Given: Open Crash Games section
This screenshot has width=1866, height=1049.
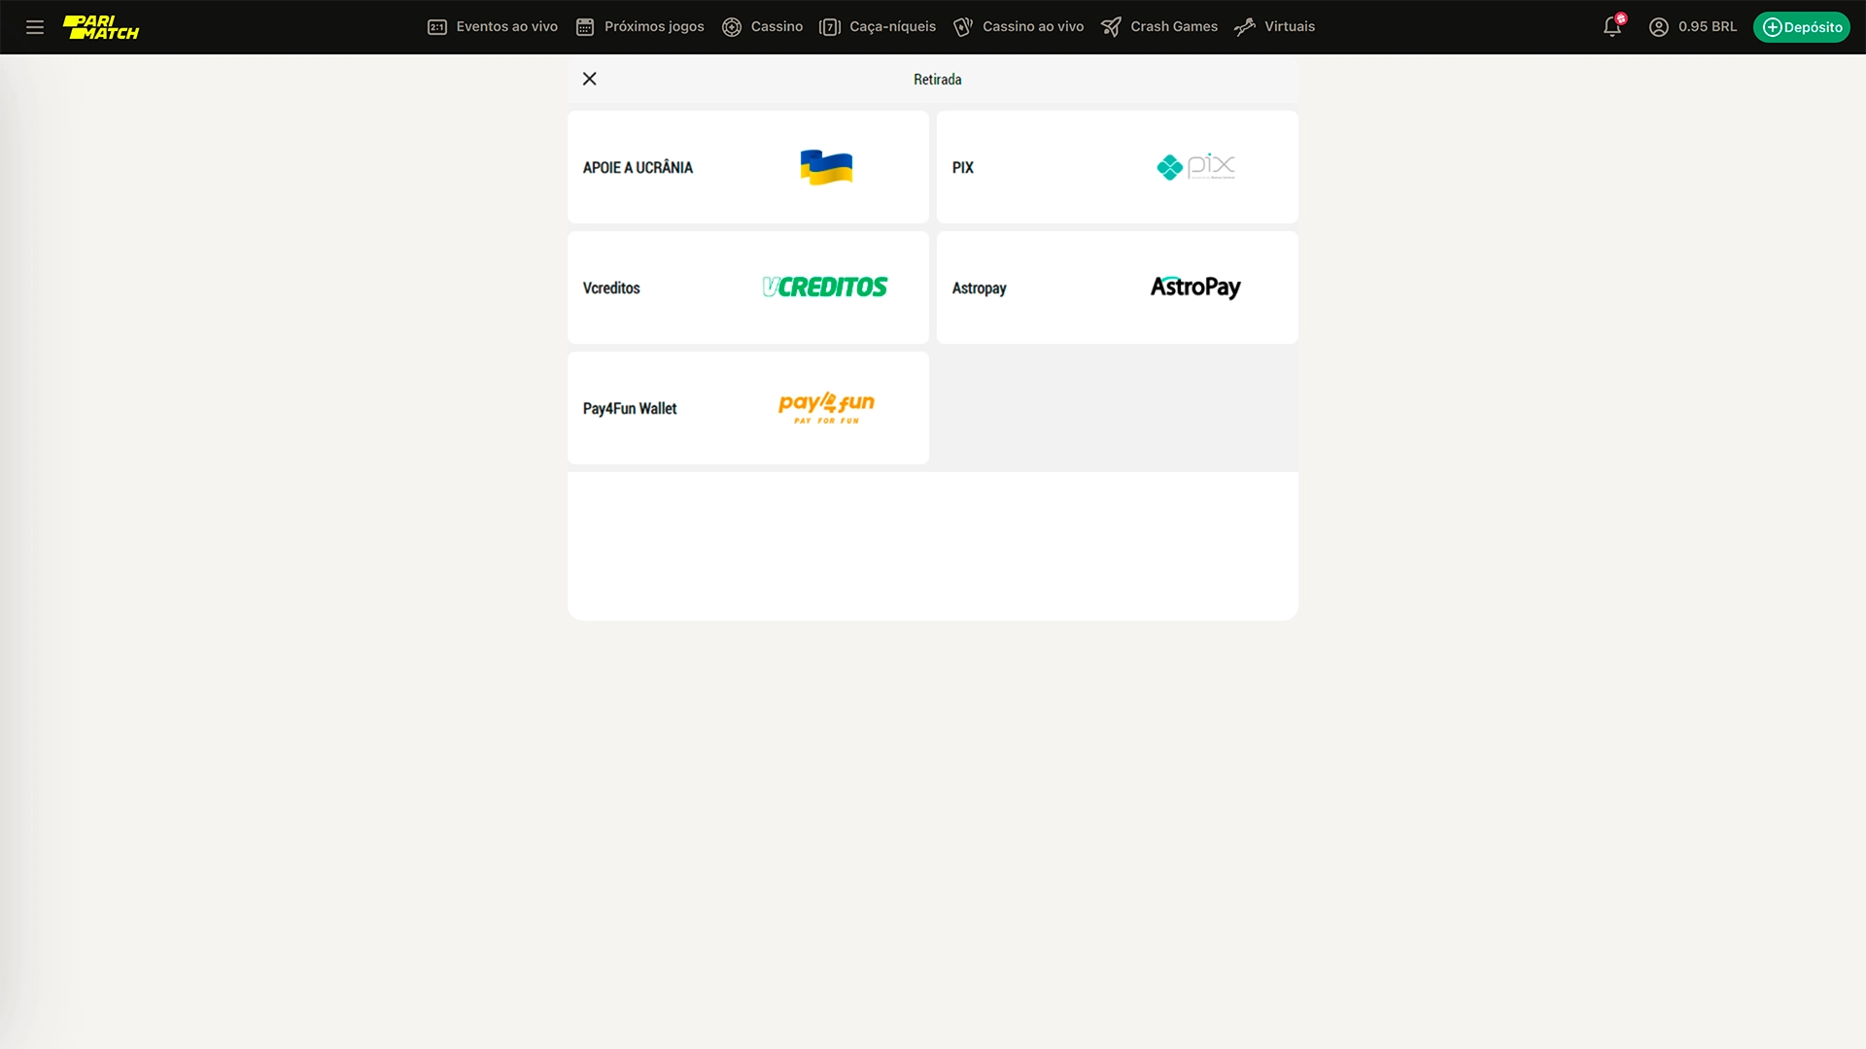Looking at the screenshot, I should (x=1174, y=27).
